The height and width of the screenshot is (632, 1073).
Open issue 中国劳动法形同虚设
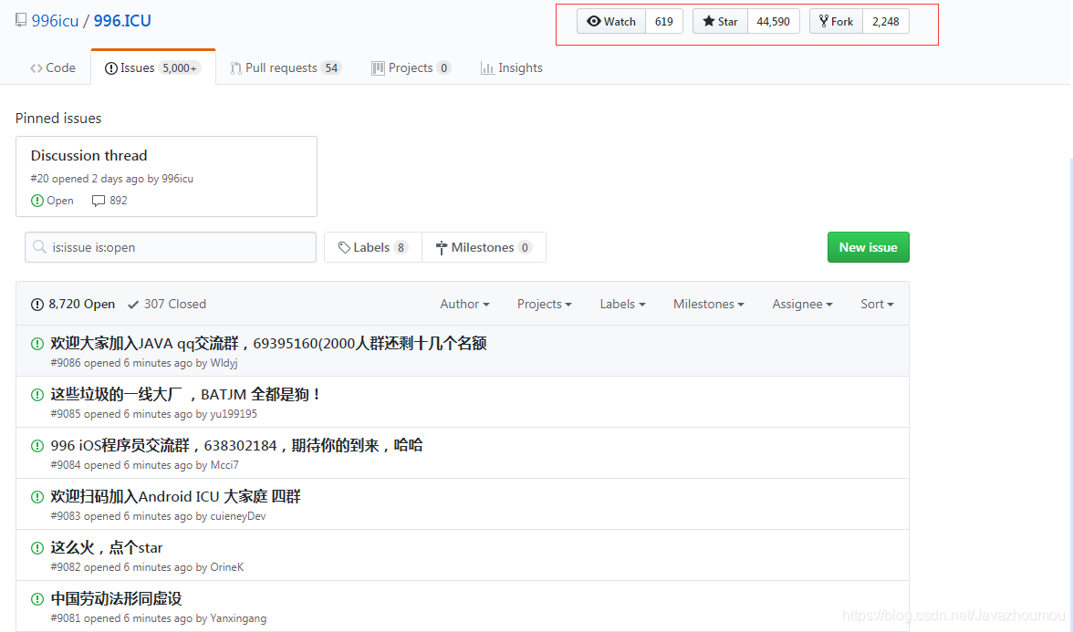117,599
